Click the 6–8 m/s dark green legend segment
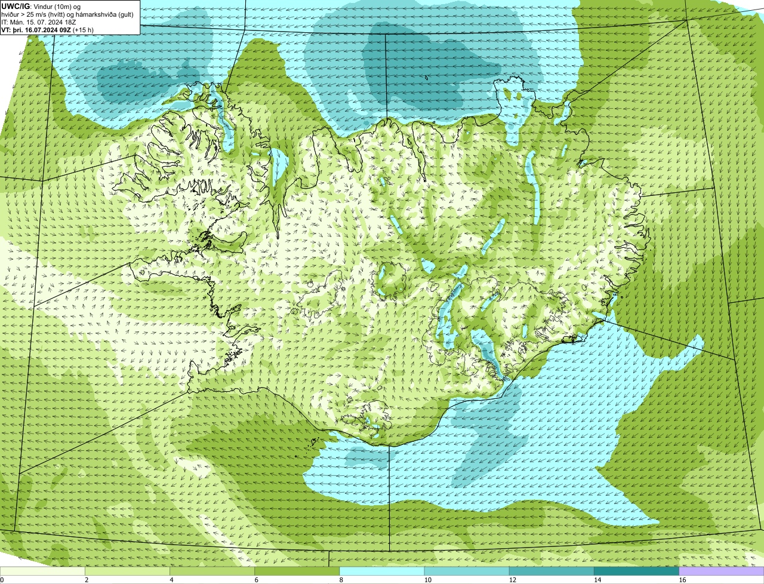Screen dimensions: 764x584 coord(297,571)
